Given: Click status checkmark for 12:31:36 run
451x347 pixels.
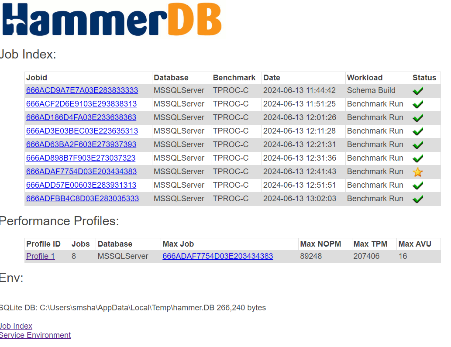Looking at the screenshot, I should point(418,158).
